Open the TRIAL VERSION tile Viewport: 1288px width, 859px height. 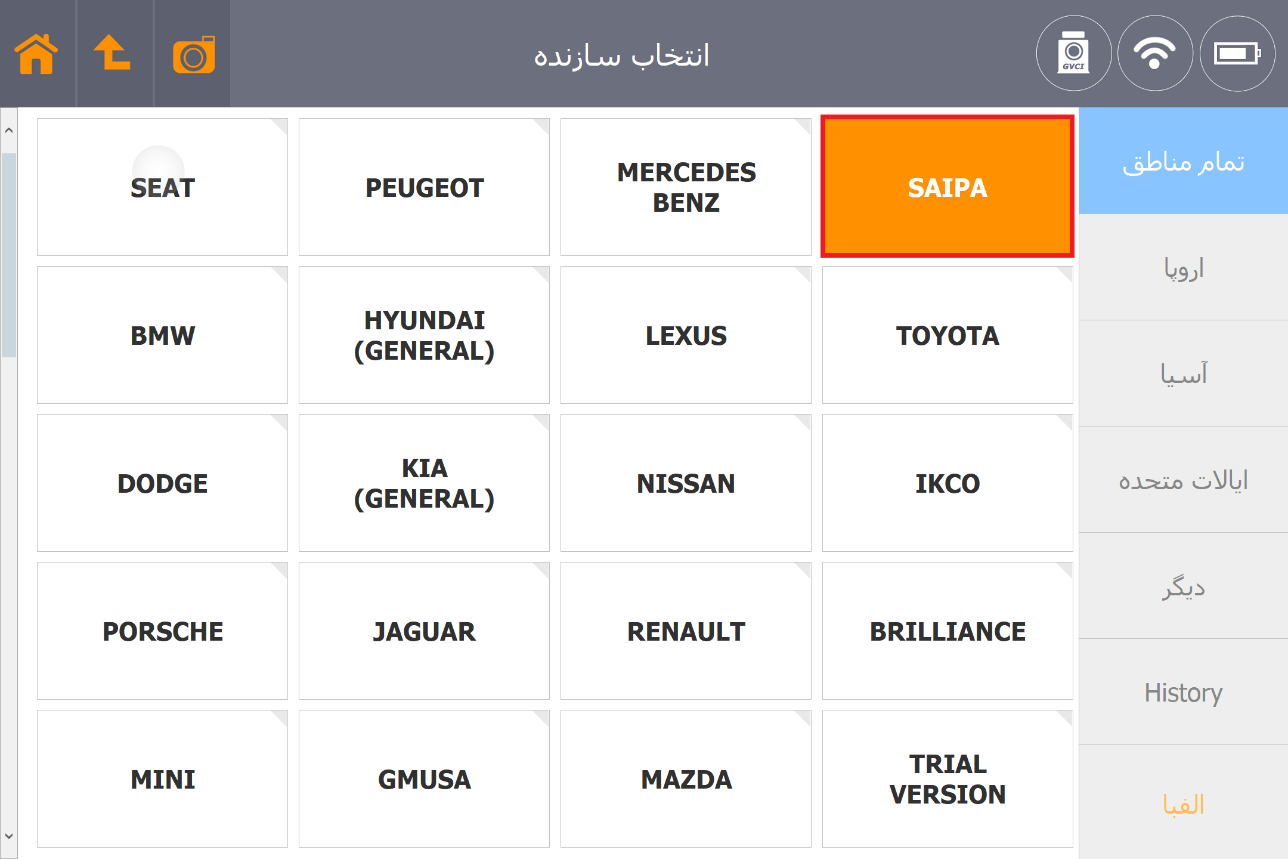coord(948,779)
